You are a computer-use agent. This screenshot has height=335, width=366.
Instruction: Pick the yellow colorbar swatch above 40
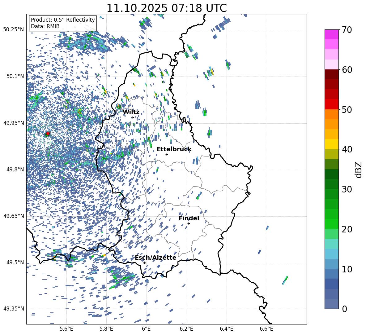(x=332, y=144)
